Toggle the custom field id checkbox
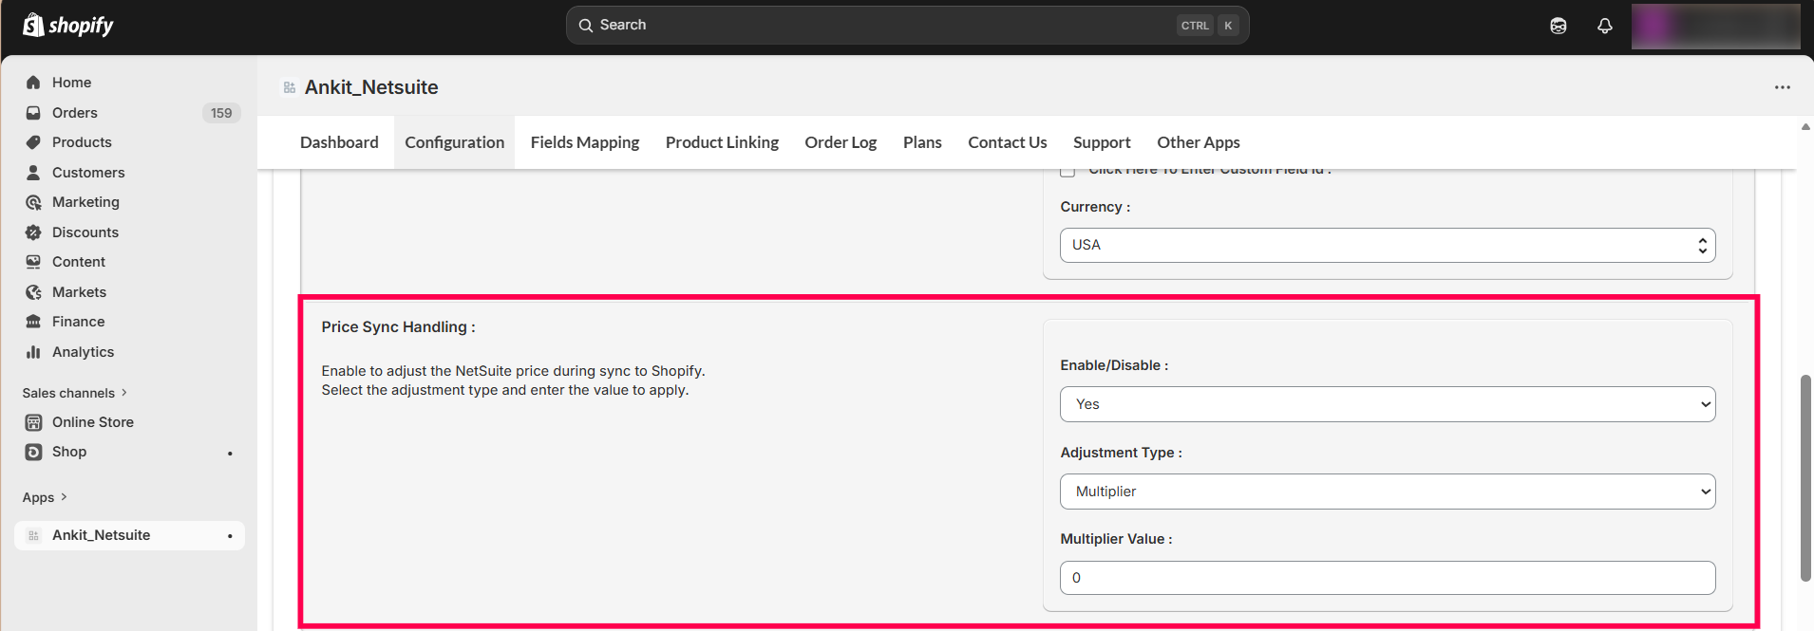 coord(1068,172)
